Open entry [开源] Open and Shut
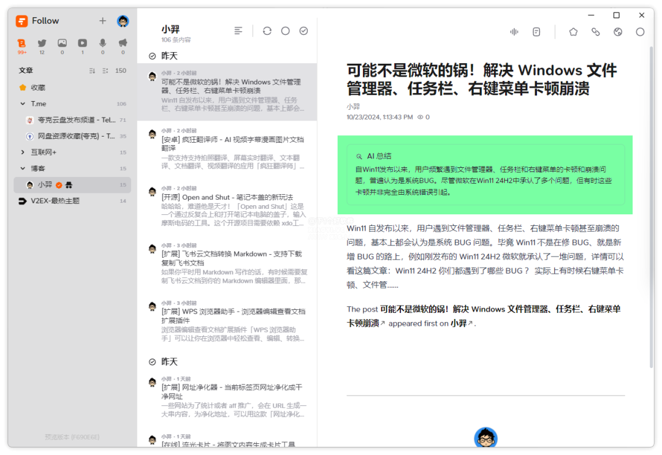The height and width of the screenshot is (455, 662). [x=227, y=208]
